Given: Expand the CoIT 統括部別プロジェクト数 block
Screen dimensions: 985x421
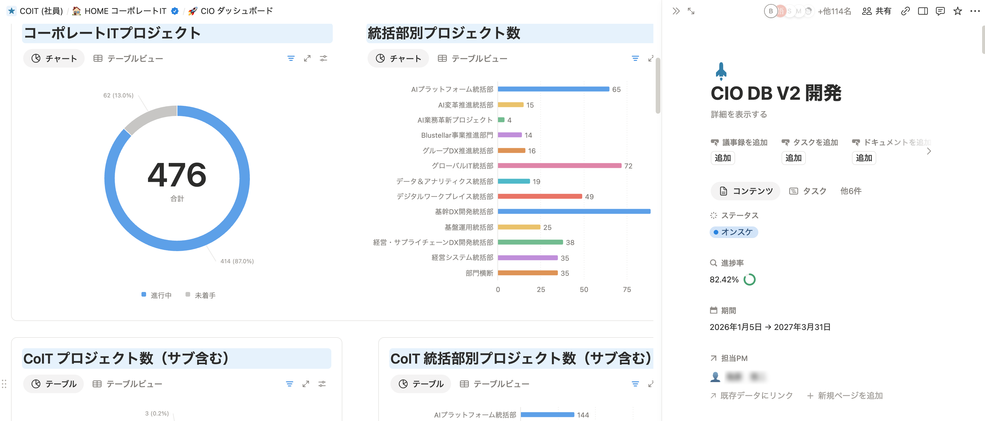Looking at the screenshot, I should click(650, 384).
